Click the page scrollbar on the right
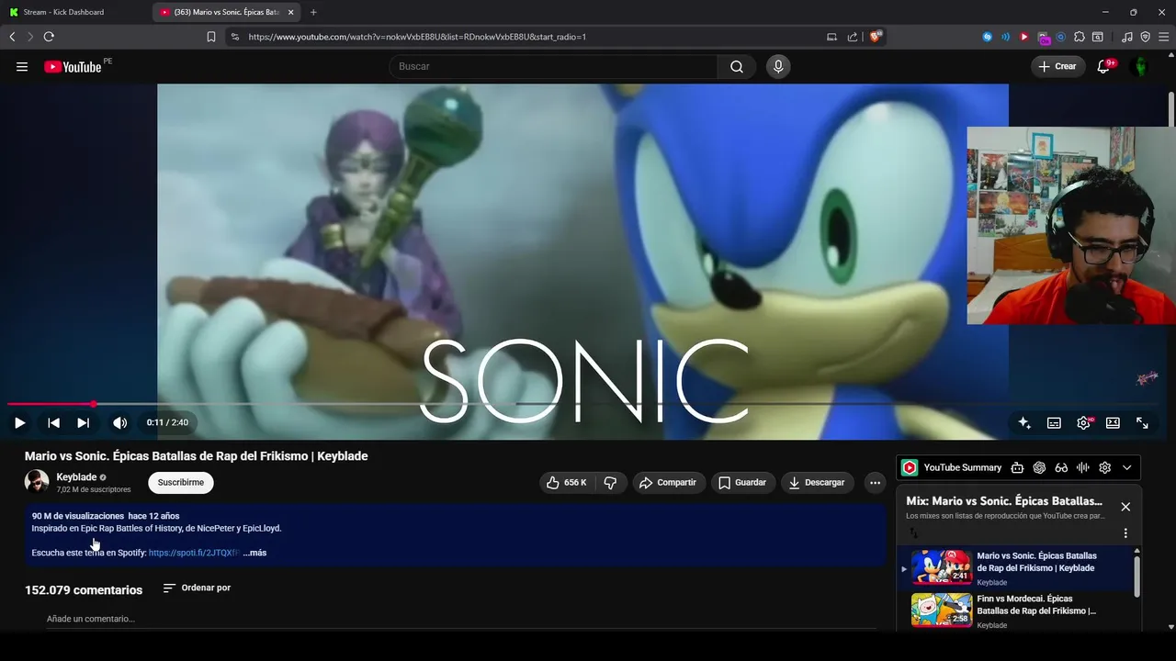This screenshot has width=1176, height=661. (x=1170, y=110)
